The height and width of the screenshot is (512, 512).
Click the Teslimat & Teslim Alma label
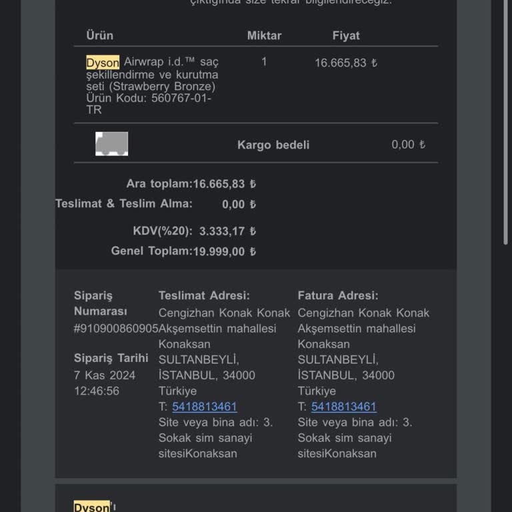coord(123,204)
